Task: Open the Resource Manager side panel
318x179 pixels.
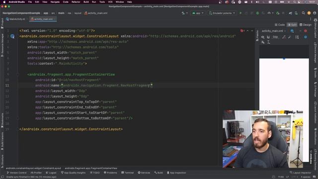Action: coord(2,45)
